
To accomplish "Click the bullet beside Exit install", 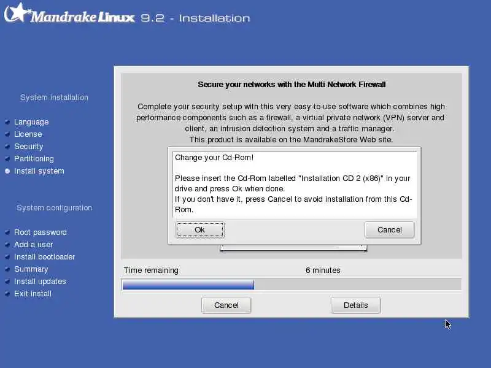I will pos(7,294).
